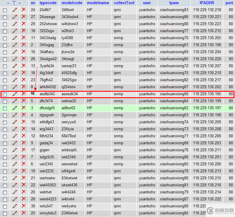This screenshot has width=235, height=217.
Task: Sort by the typecode column header
Action: click(x=48, y=3)
